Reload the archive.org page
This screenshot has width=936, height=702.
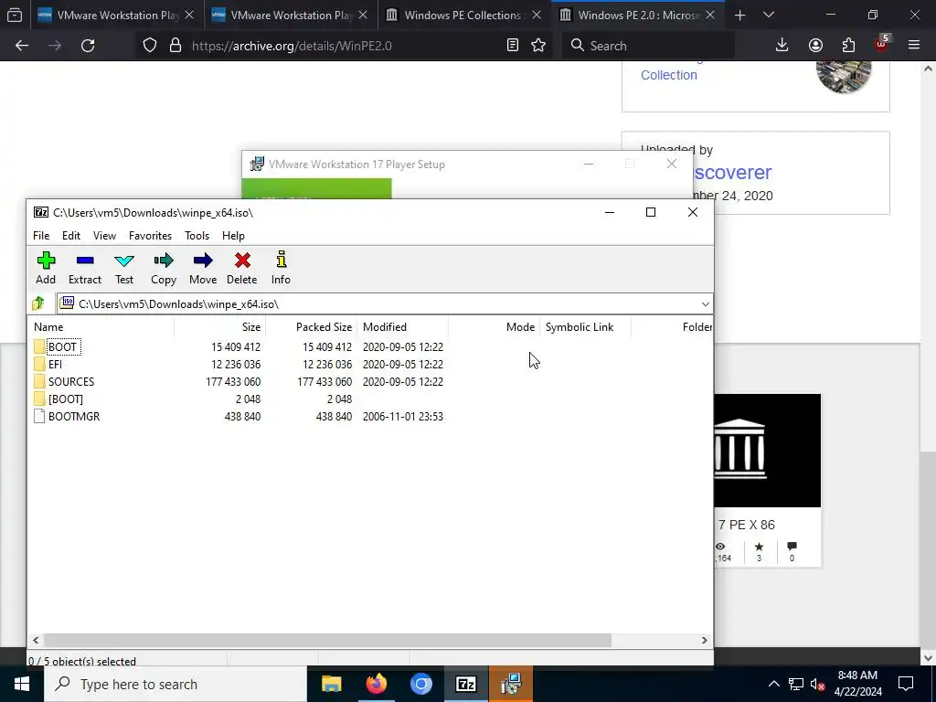(x=88, y=46)
